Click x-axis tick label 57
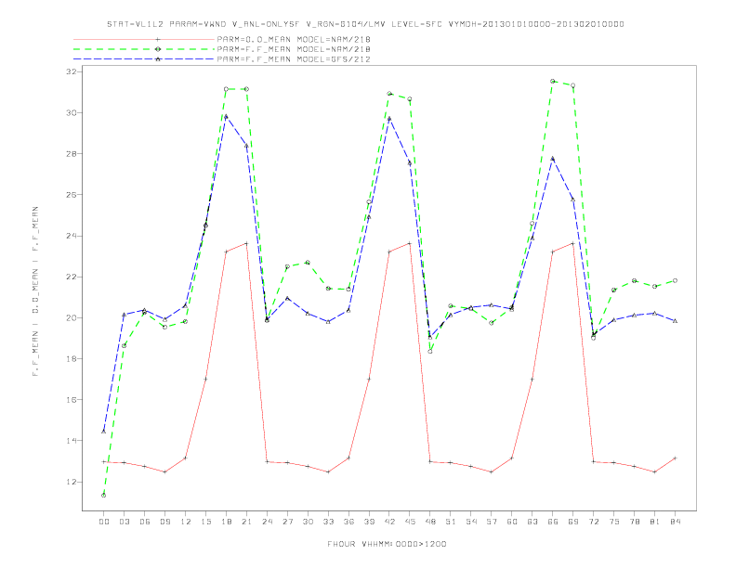Image resolution: width=736 pixels, height=568 pixels. click(x=492, y=522)
